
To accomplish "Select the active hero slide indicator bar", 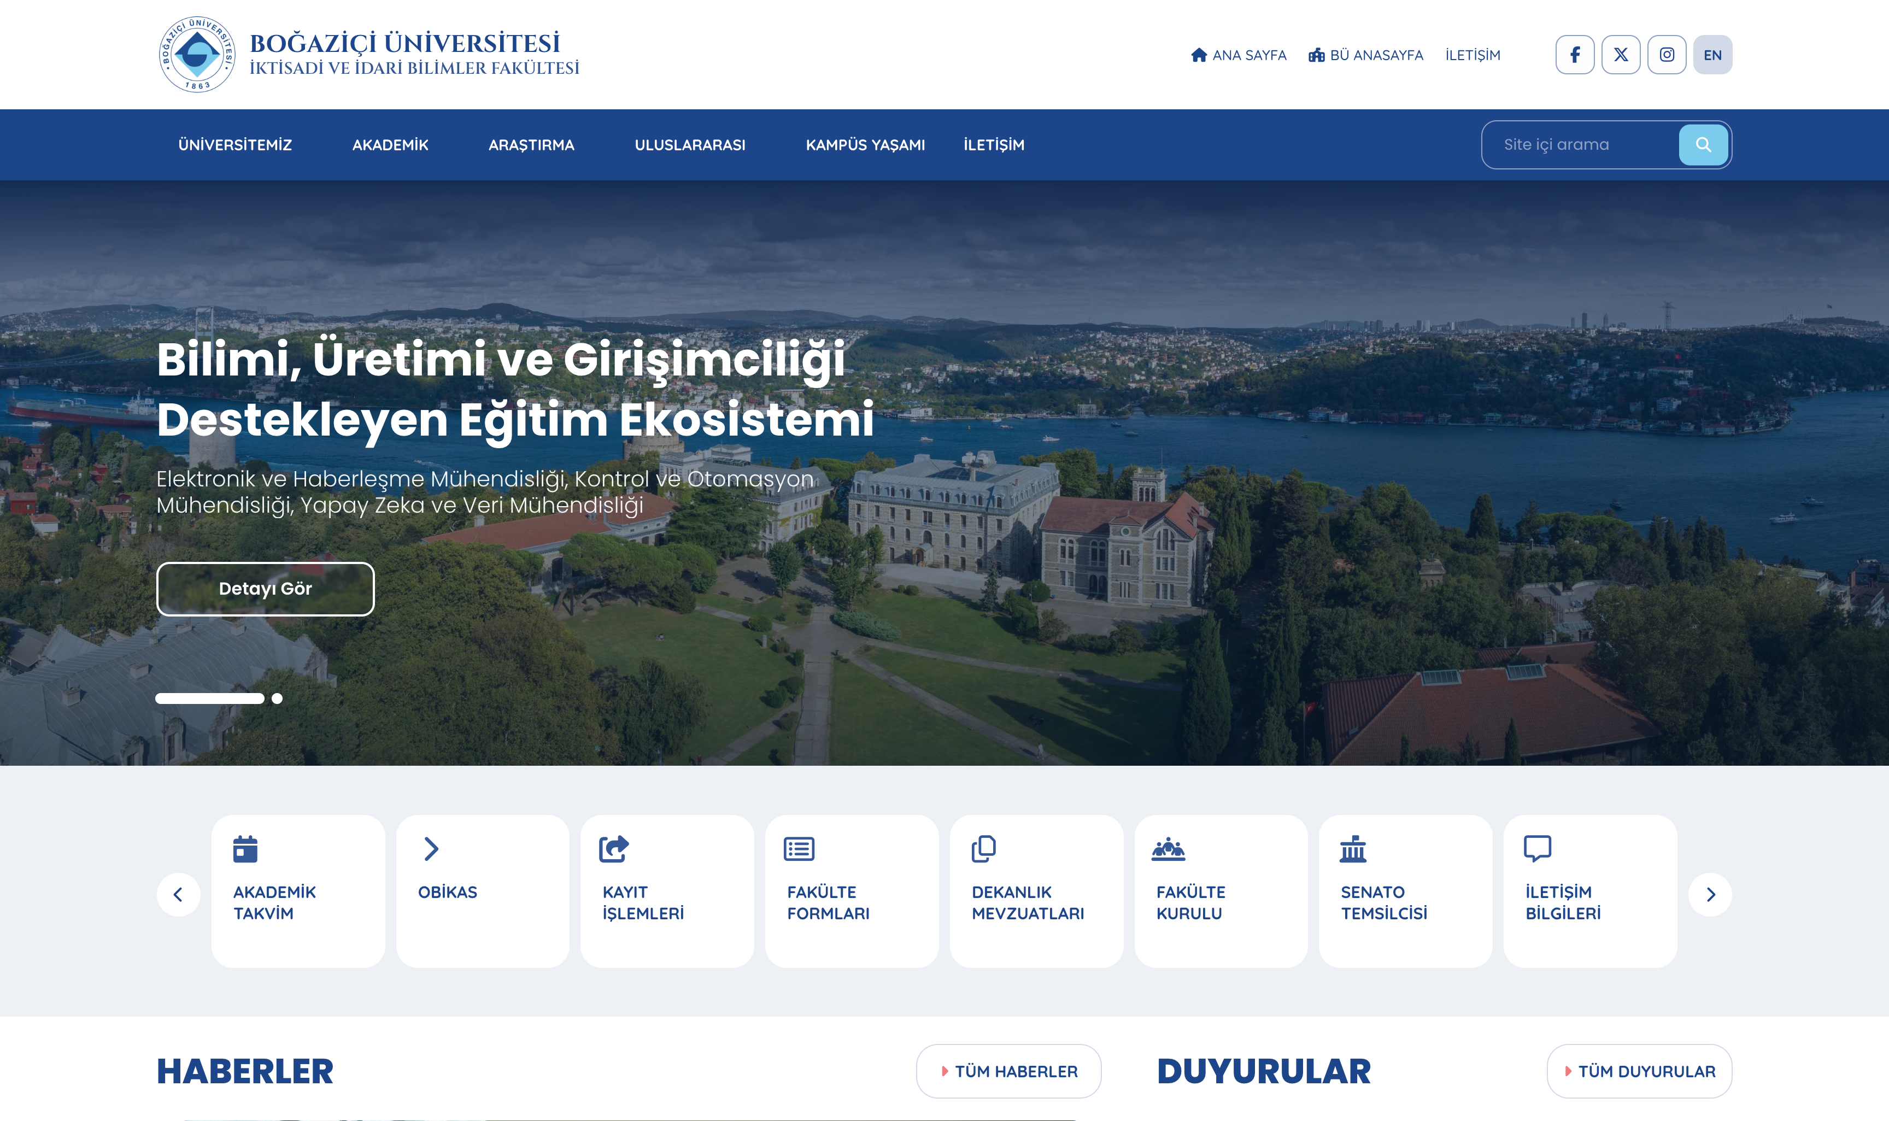I will pyautogui.click(x=210, y=699).
